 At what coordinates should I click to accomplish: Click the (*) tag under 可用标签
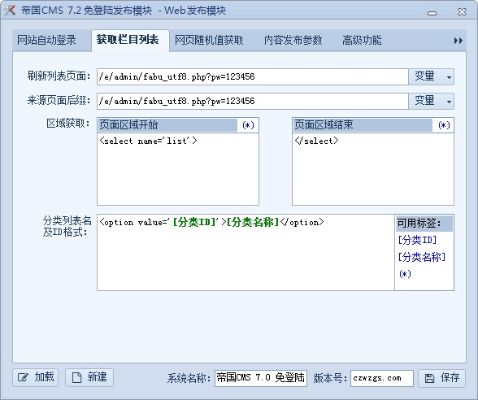[x=405, y=274]
